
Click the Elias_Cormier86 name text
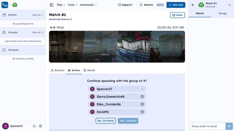[x=109, y=104]
